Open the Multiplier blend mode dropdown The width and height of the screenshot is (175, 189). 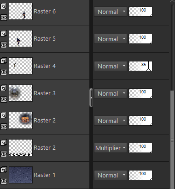click(111, 148)
